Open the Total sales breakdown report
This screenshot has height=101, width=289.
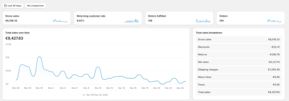[209, 33]
